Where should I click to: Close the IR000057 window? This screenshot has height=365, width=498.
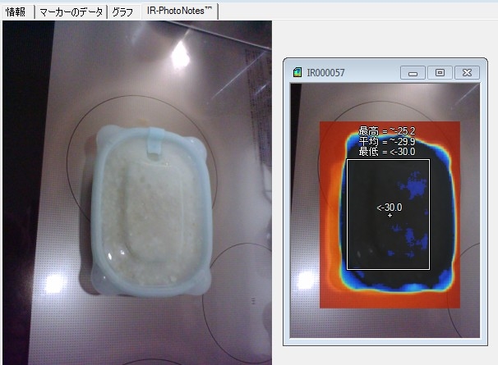(468, 73)
